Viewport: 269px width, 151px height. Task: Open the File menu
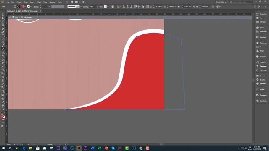coord(8,2)
